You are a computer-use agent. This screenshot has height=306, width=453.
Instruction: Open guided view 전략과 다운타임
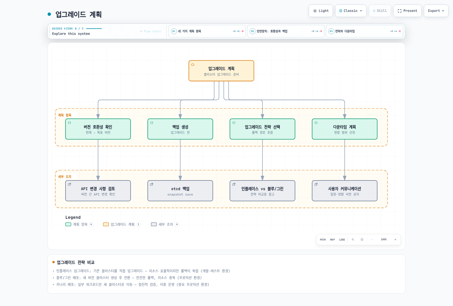[x=364, y=31]
